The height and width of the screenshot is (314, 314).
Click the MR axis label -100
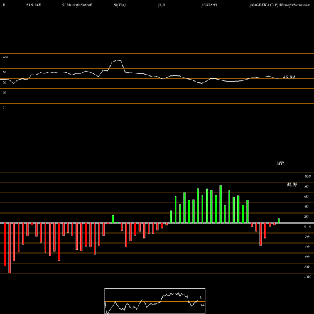(x=308, y=277)
